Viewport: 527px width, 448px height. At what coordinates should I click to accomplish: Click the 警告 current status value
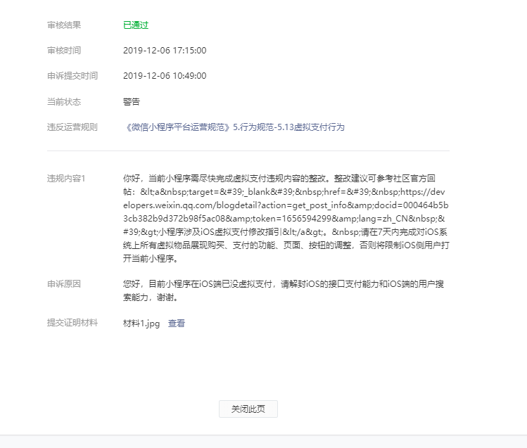coord(132,102)
